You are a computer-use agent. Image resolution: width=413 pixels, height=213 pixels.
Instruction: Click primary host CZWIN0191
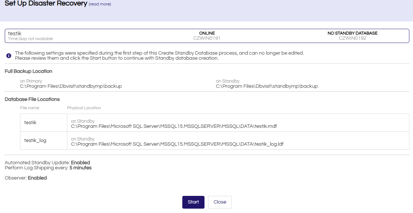(x=207, y=38)
